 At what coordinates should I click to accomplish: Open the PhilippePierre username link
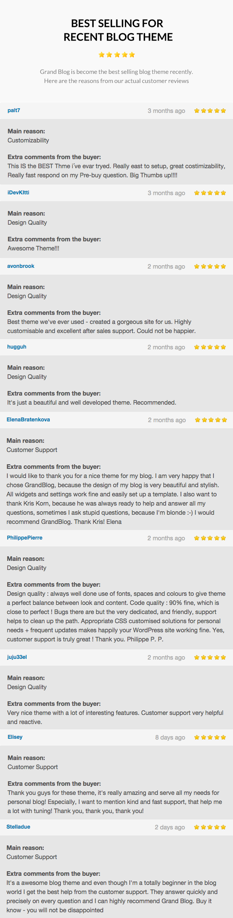(25, 538)
